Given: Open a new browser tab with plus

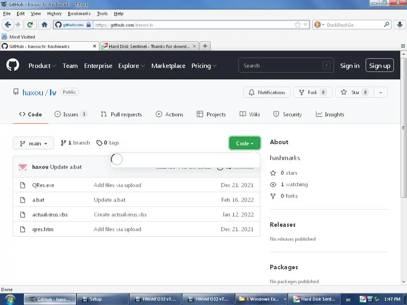Looking at the screenshot, I should click(x=205, y=46).
